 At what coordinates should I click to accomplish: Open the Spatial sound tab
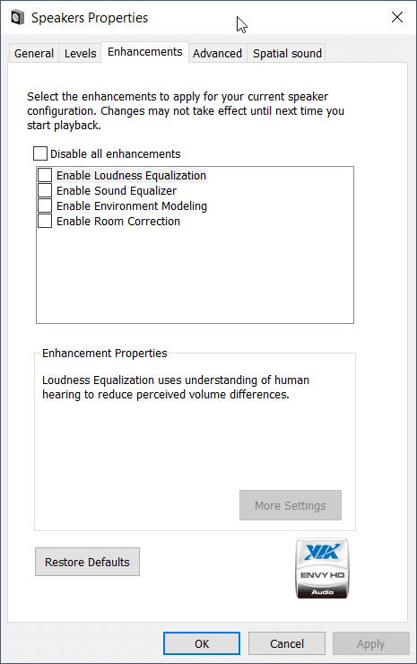click(x=287, y=53)
